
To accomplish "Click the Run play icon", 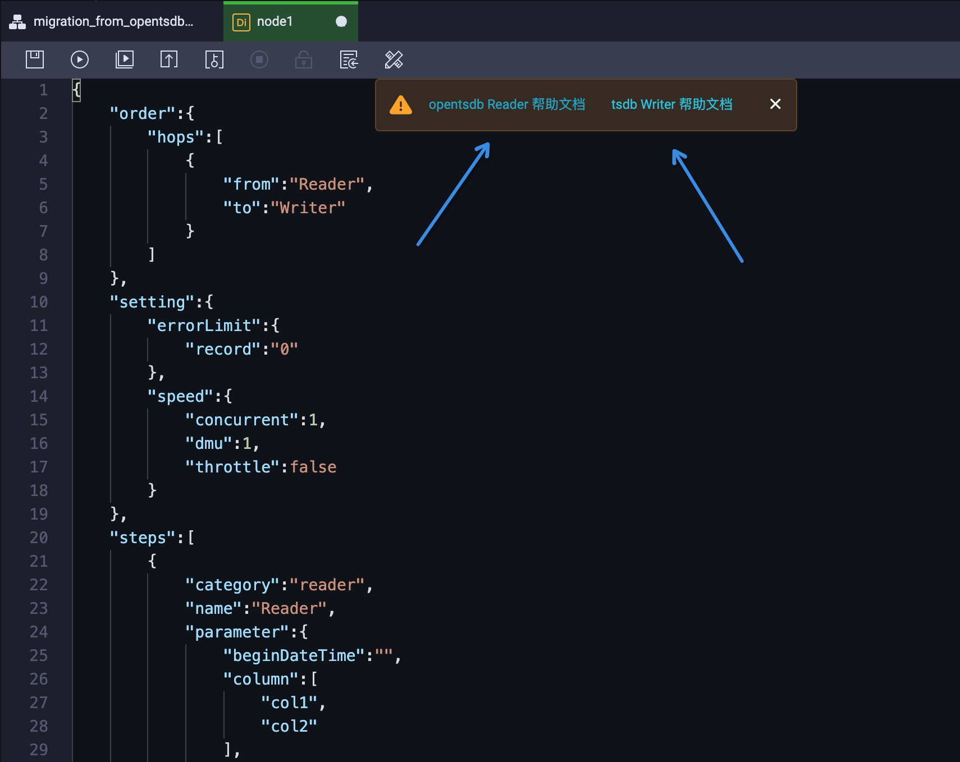I will 80,59.
